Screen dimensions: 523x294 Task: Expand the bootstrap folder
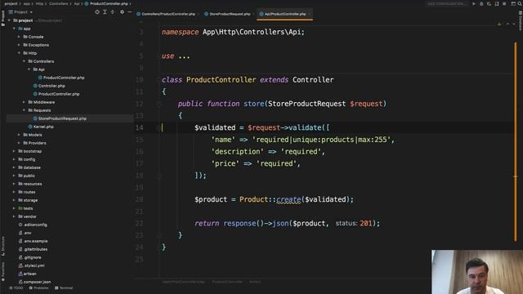[x=14, y=151]
